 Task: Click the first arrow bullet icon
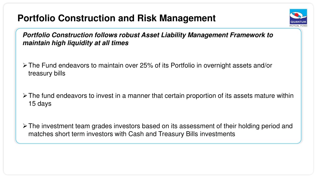[x=25, y=65]
